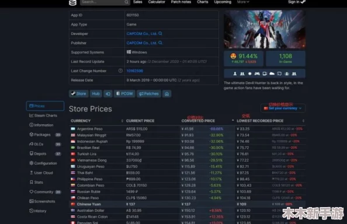Screen dimensions: 347x224
Task: Open the Sales menu item
Action: [x=138, y=2]
